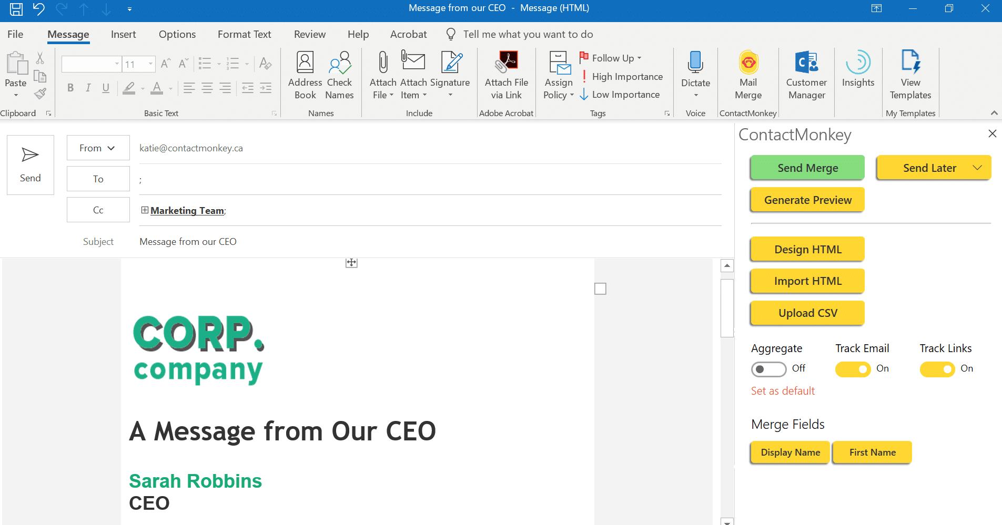1002x525 pixels.
Task: Open the font name combo box
Action: coord(92,64)
